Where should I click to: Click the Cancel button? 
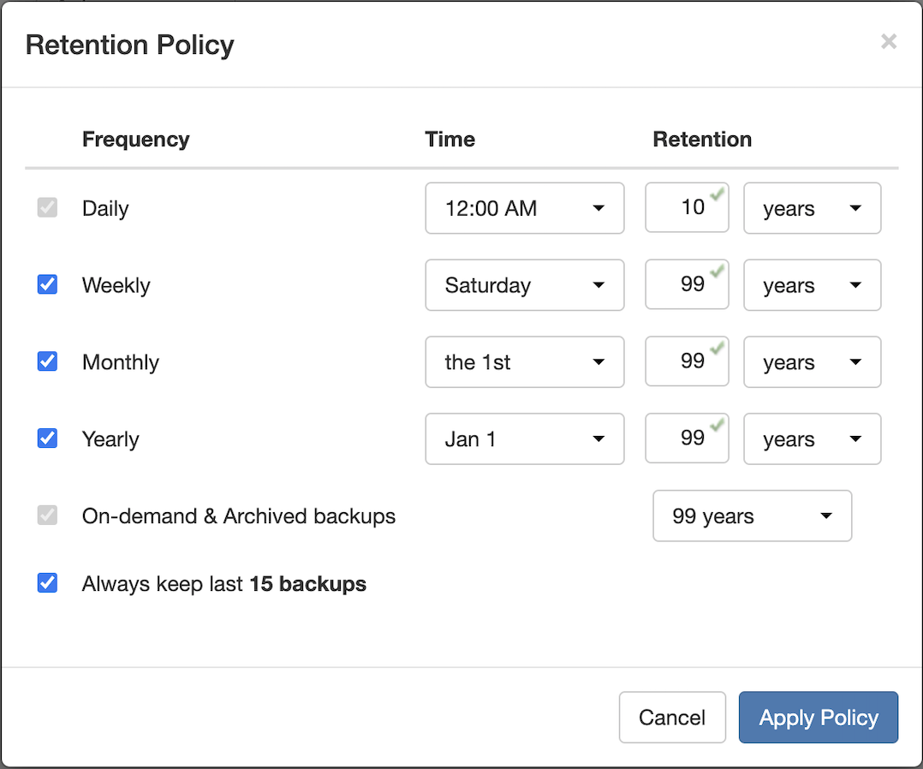[672, 718]
